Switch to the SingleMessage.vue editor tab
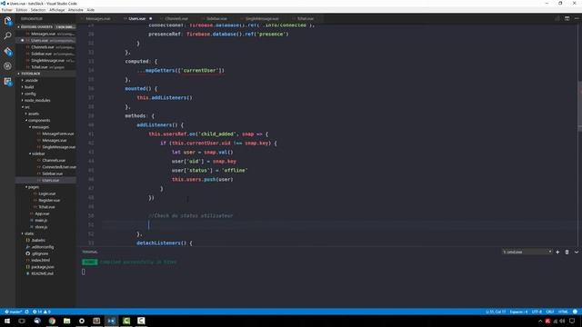 click(262, 18)
